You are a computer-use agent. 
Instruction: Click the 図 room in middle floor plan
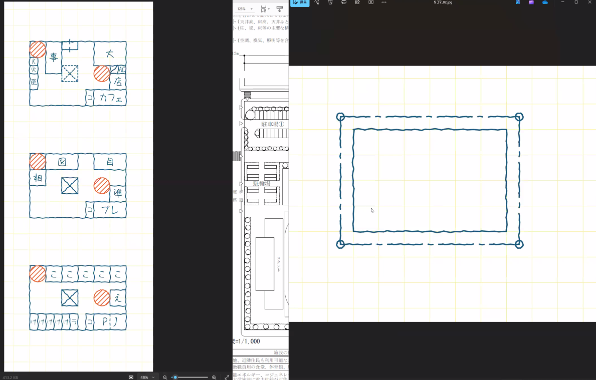(62, 162)
